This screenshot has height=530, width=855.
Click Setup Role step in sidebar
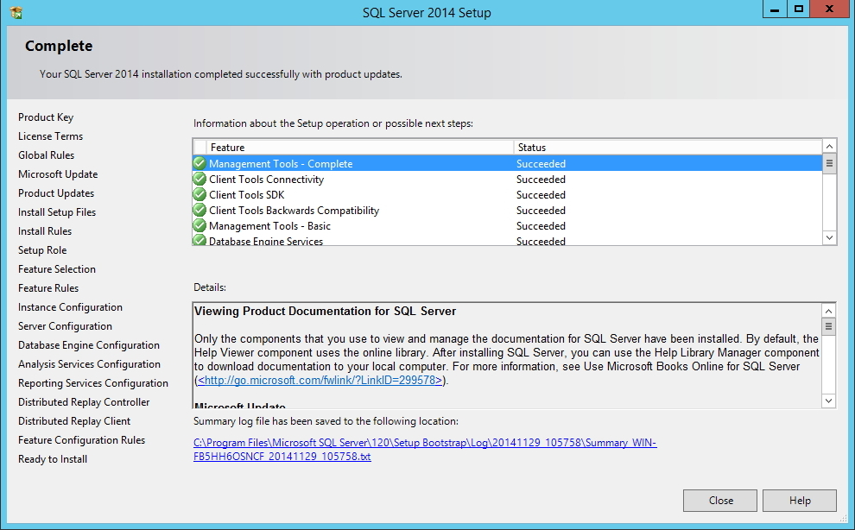[x=42, y=250]
